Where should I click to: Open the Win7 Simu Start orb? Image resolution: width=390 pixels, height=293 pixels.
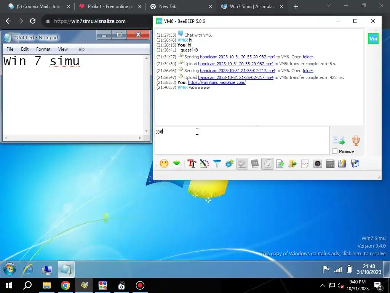click(10, 269)
